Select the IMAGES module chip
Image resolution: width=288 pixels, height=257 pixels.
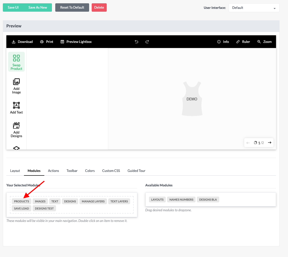point(40,201)
